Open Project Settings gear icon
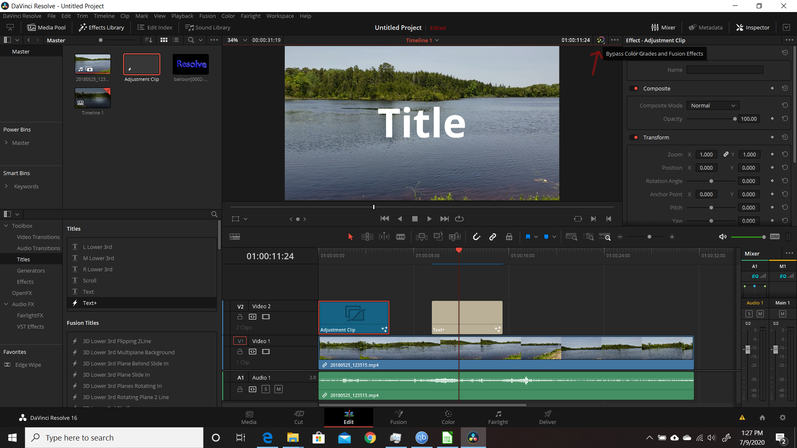The width and height of the screenshot is (797, 448). coord(782,417)
